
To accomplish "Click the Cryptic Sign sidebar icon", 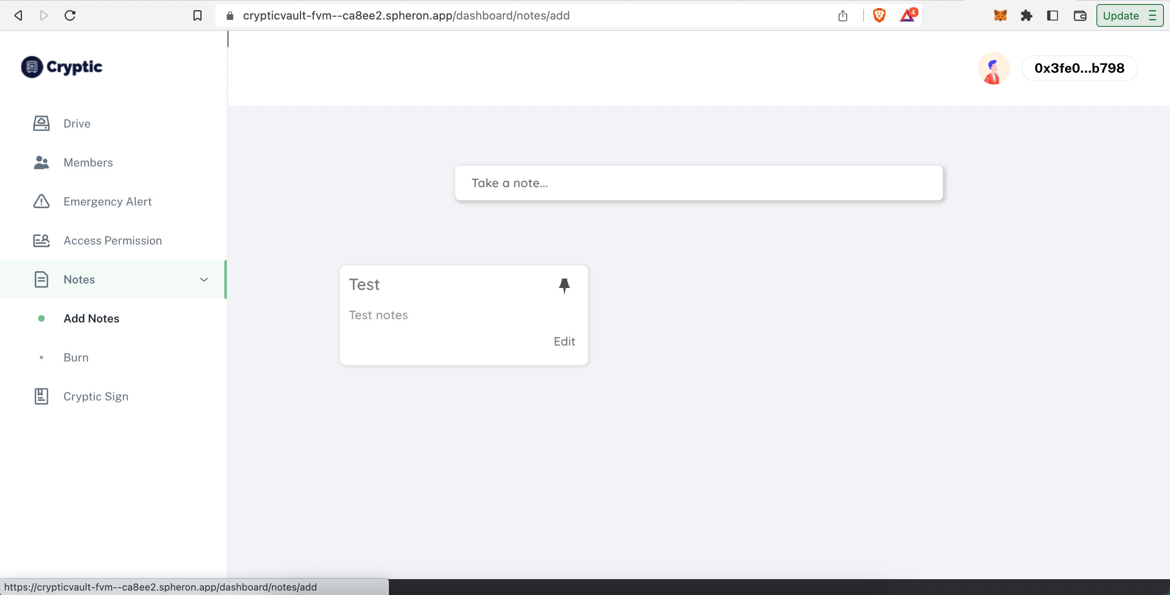I will click(40, 396).
